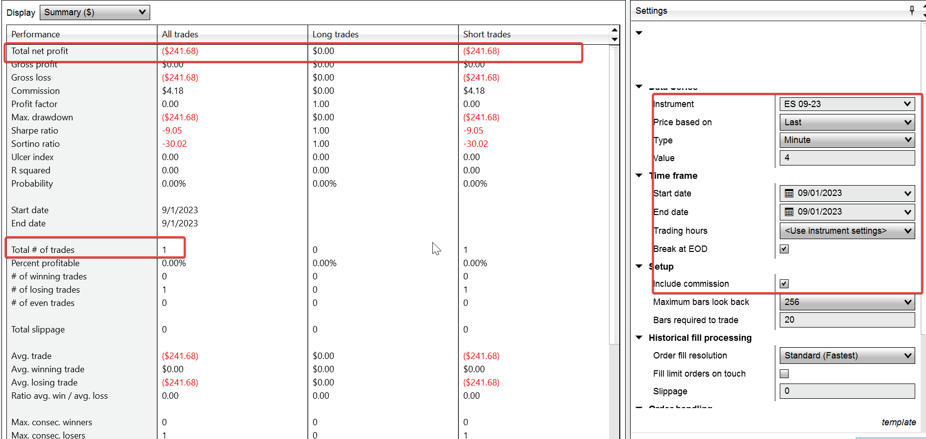
Task: Click the Sharpe ratio row label
Action: (x=35, y=131)
